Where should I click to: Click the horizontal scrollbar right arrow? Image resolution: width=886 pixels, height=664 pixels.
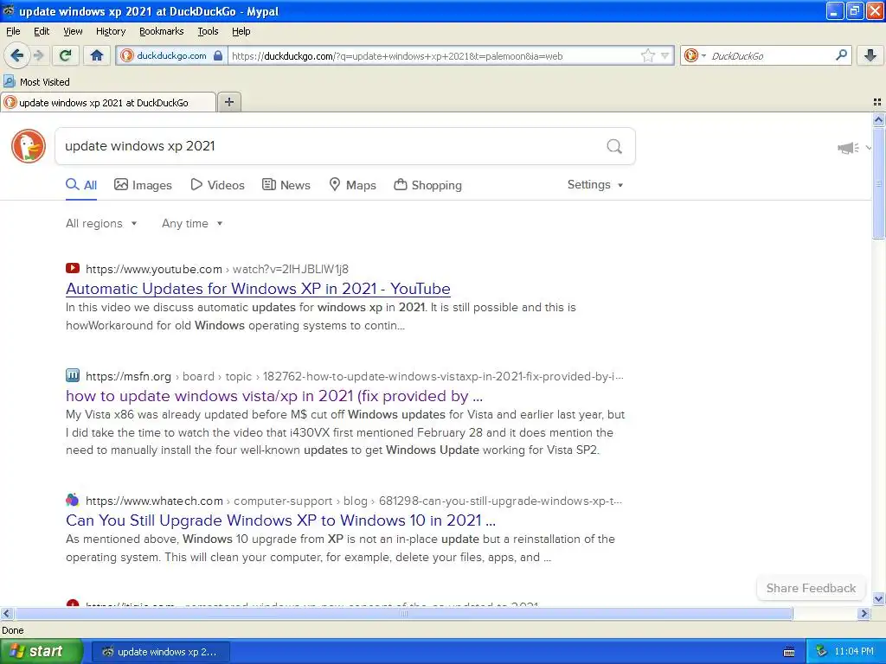coord(864,613)
